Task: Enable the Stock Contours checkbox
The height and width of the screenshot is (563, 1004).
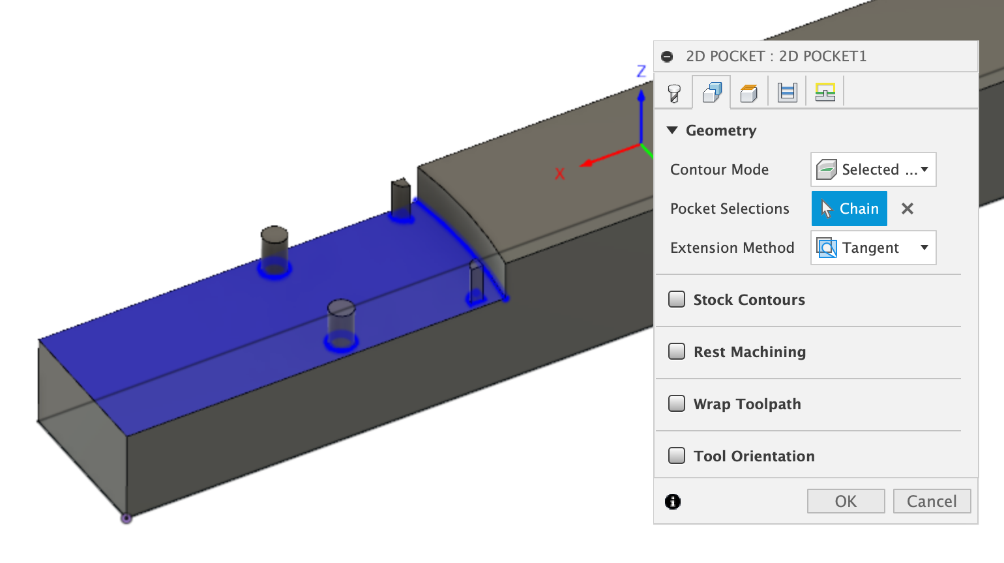Action: coord(676,299)
